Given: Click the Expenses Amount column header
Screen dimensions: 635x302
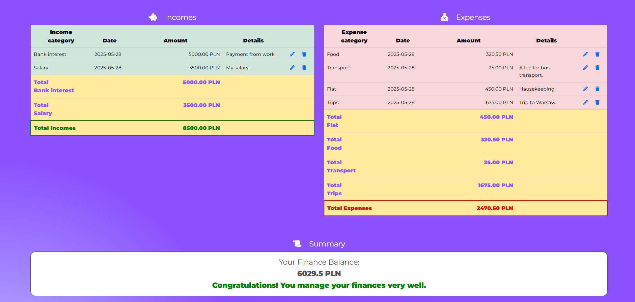Looking at the screenshot, I should pyautogui.click(x=468, y=40).
